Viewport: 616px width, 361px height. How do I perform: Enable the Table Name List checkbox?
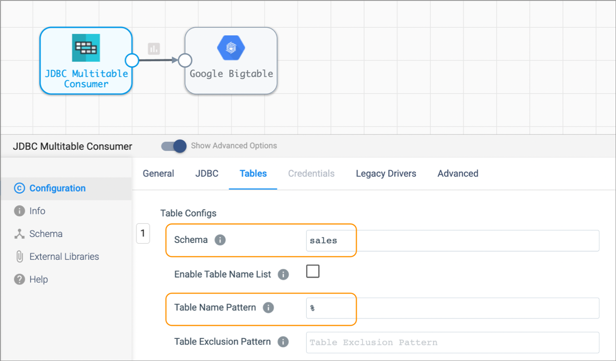313,271
